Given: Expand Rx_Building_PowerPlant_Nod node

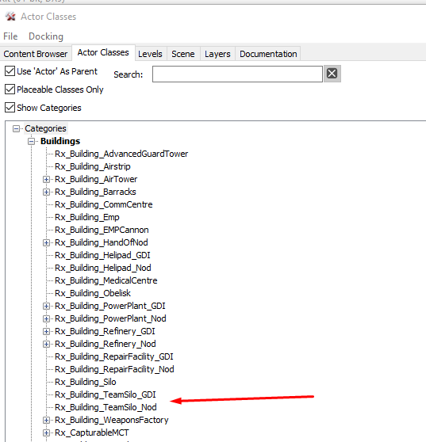Looking at the screenshot, I should tap(46, 318).
